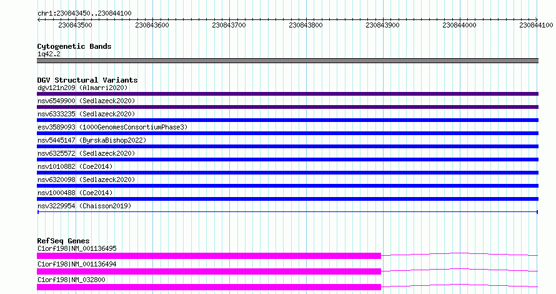
Task: Open variant nsv3229954 (Chaisson2019) label
Action: click(x=84, y=206)
